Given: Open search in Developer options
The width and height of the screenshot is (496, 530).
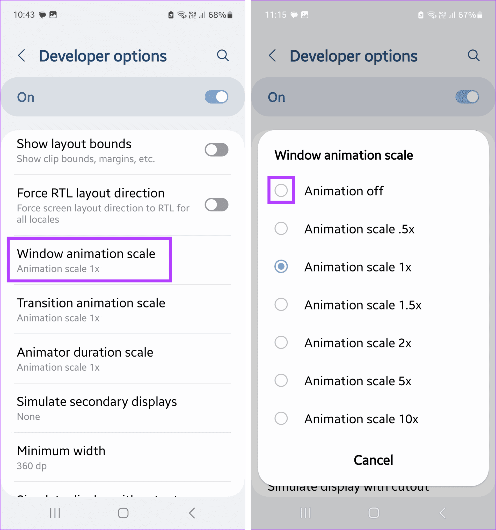Looking at the screenshot, I should (x=223, y=56).
